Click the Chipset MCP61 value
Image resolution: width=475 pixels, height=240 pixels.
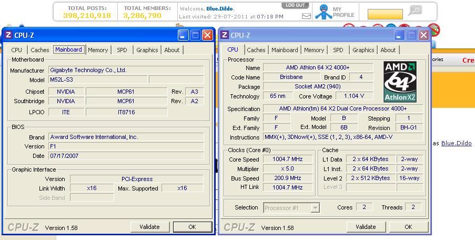(126, 92)
